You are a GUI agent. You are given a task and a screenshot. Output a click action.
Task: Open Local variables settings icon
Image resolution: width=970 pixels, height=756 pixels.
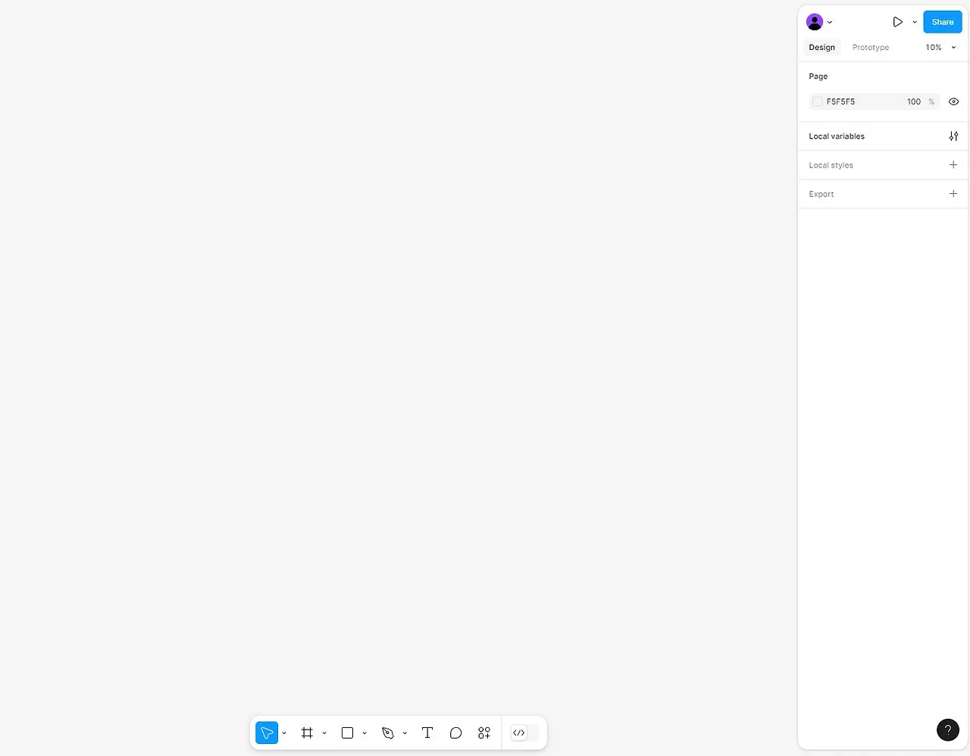pyautogui.click(x=953, y=136)
